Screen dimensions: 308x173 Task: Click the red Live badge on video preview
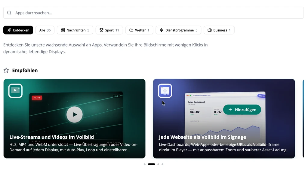(37, 98)
